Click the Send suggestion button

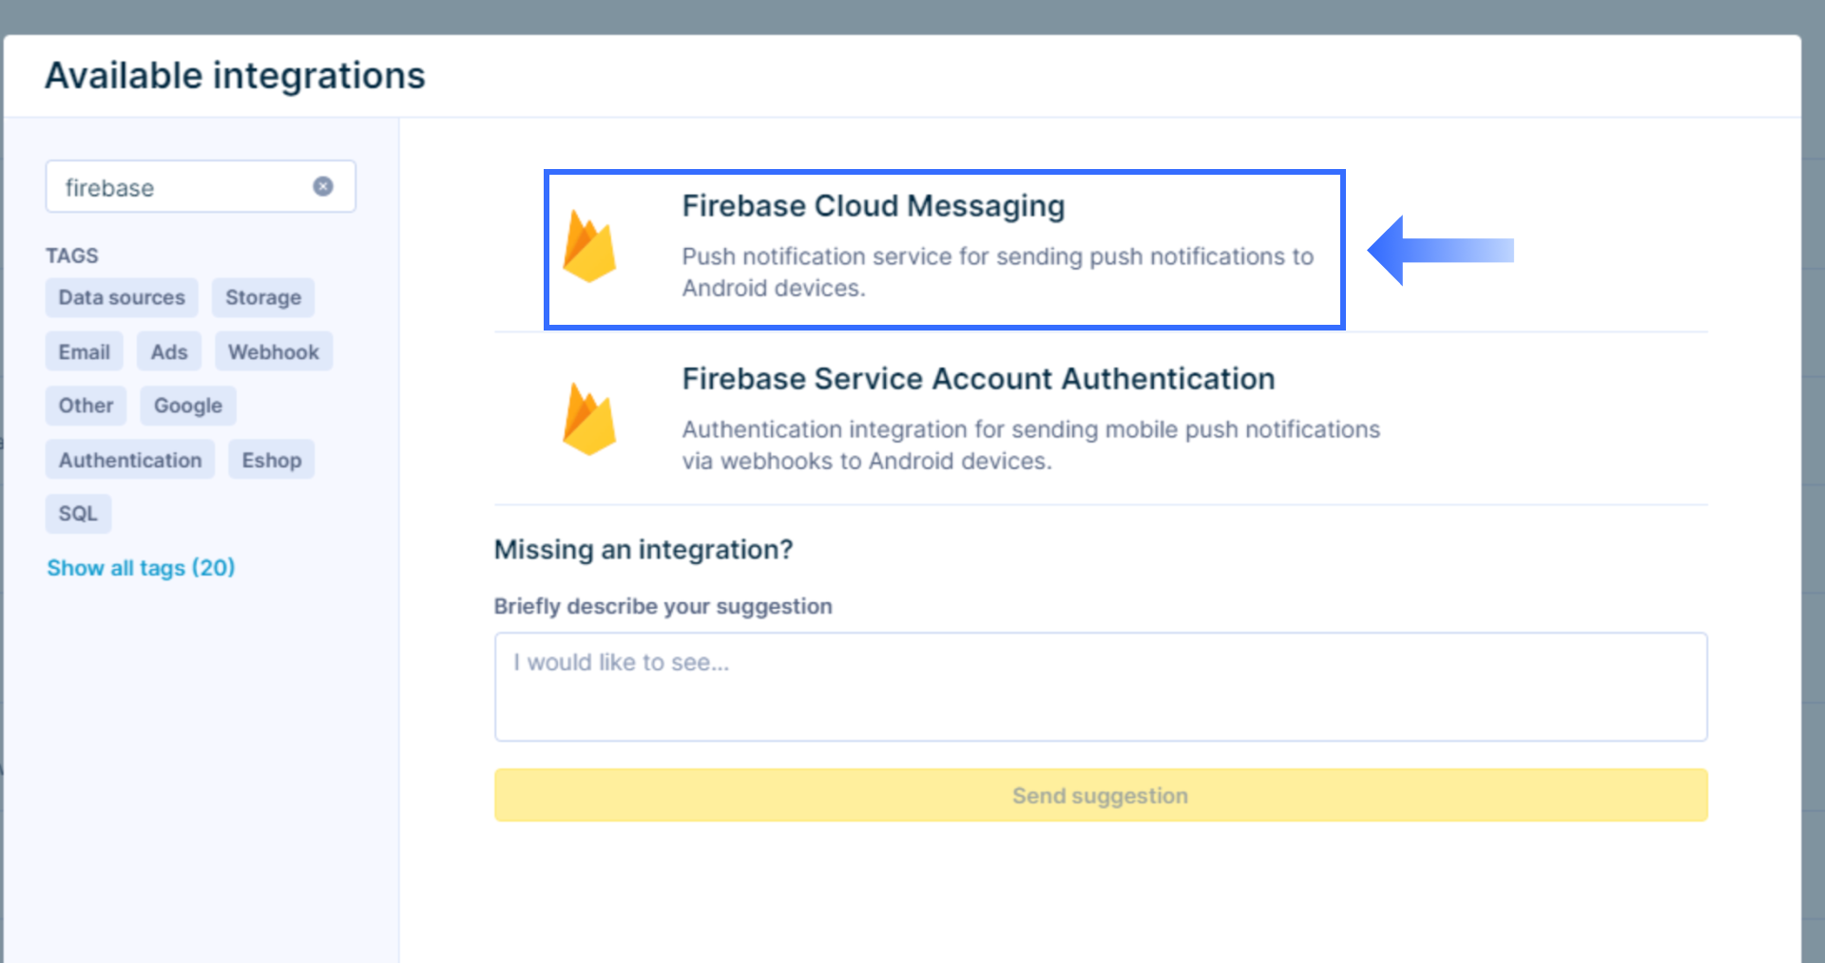pyautogui.click(x=1100, y=795)
